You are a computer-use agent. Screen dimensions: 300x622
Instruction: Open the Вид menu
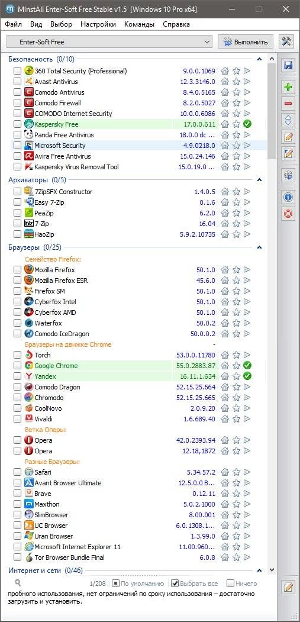coord(36,24)
